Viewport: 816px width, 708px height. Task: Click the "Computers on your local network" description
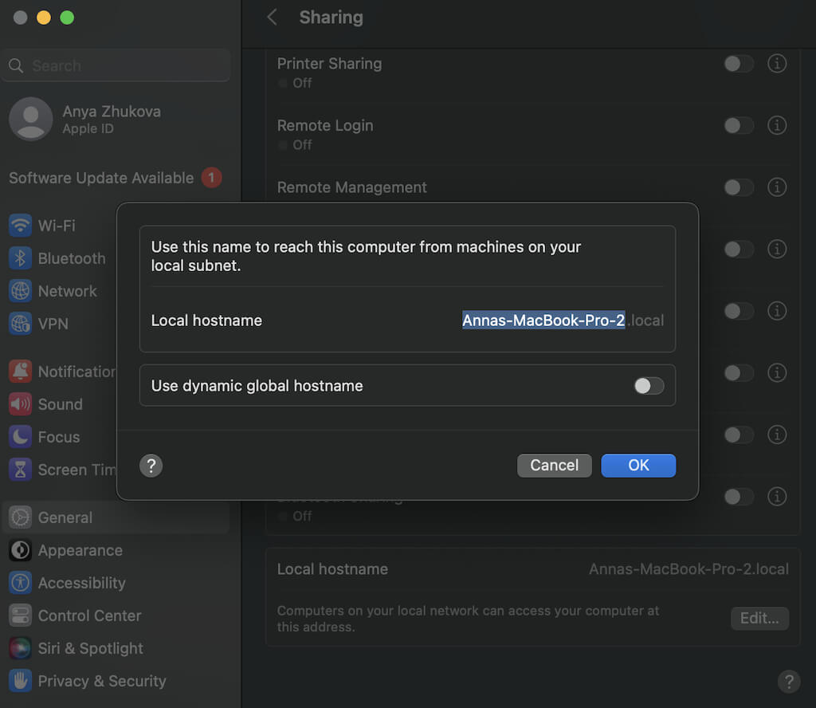click(x=468, y=619)
